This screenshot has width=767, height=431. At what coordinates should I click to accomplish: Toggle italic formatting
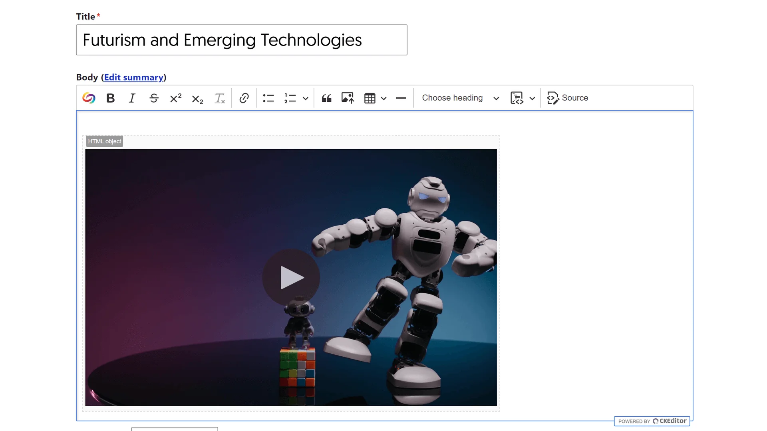pos(132,98)
